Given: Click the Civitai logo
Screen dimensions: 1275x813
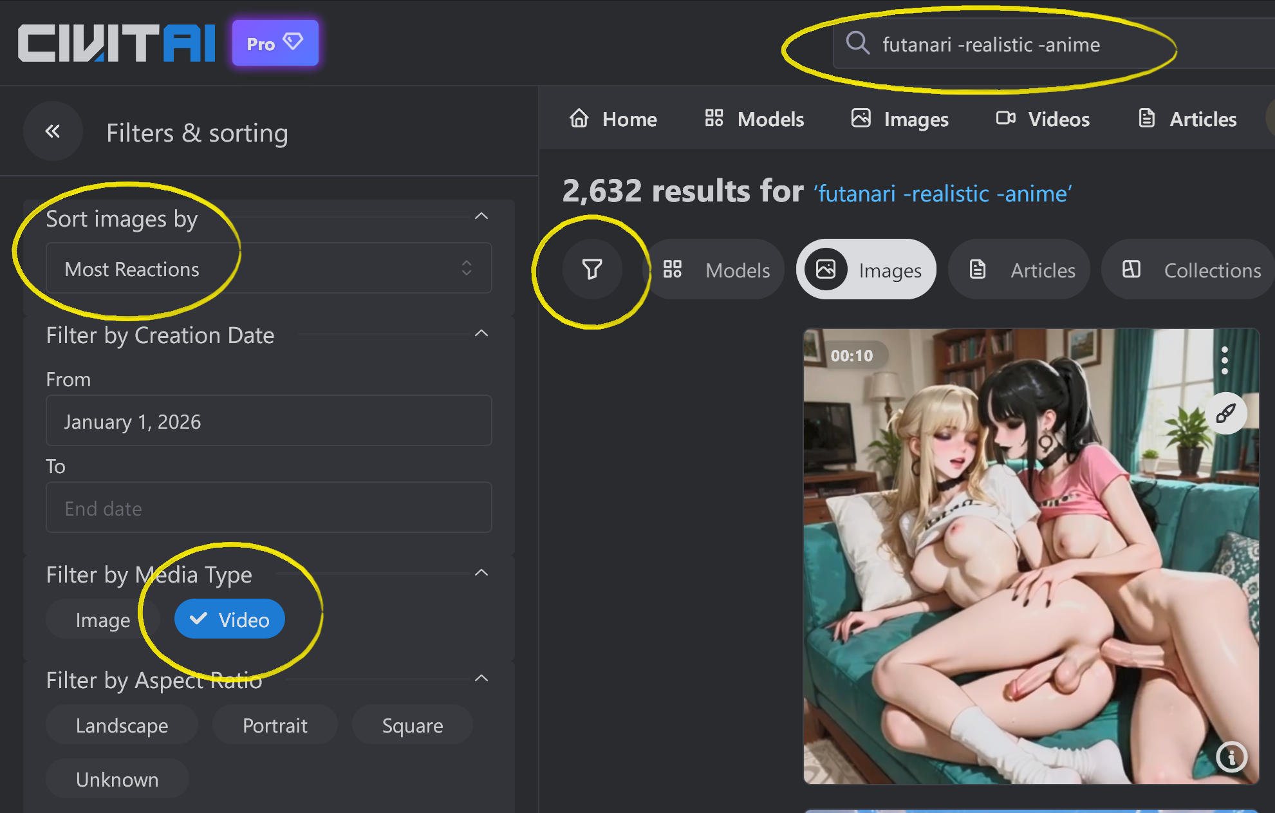Looking at the screenshot, I should click(116, 43).
